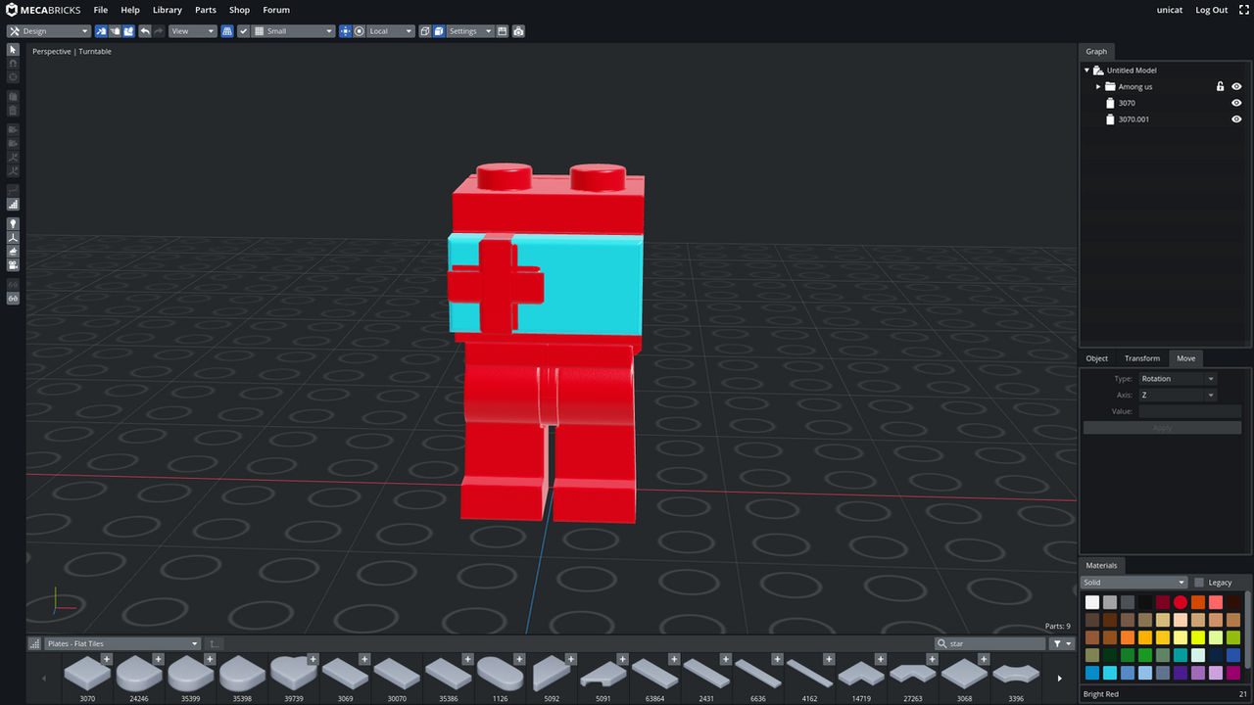Click the solid cube shading icon
This screenshot has width=1254, height=705.
pos(439,31)
